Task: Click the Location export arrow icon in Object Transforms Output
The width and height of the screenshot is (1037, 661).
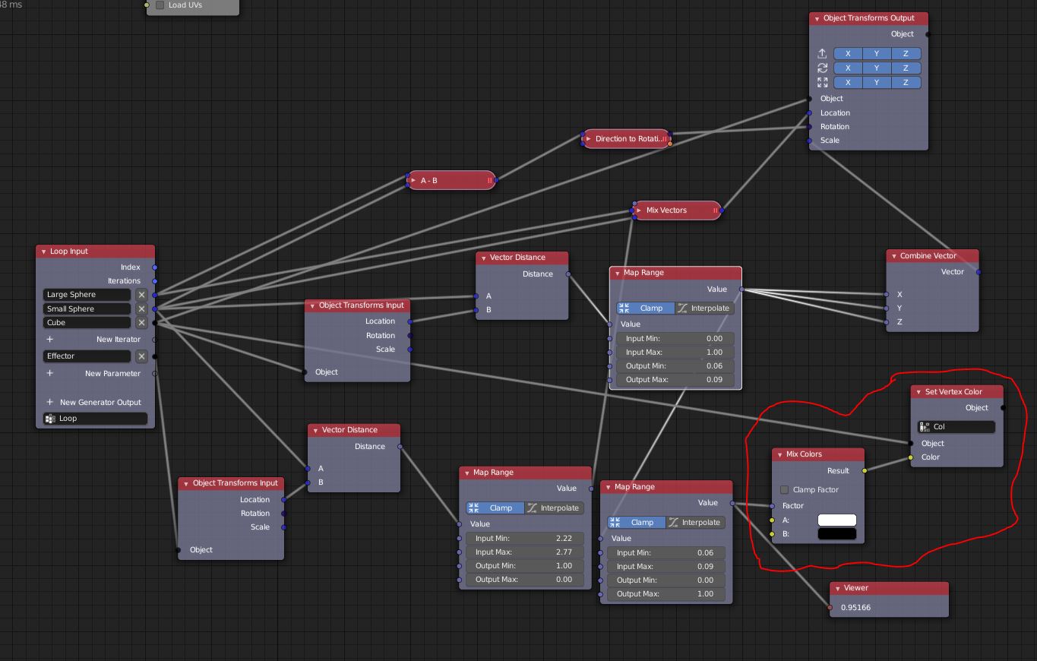Action: pos(822,53)
